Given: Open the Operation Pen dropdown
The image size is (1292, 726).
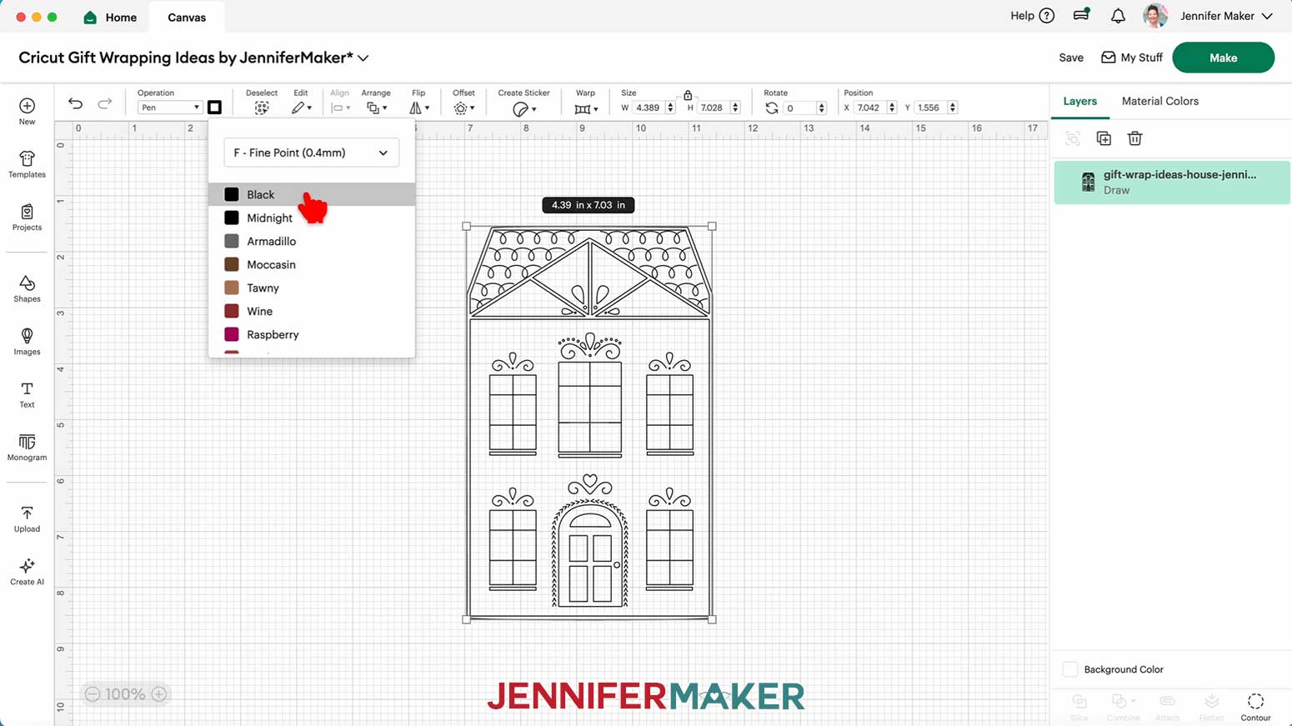Looking at the screenshot, I should pyautogui.click(x=170, y=108).
